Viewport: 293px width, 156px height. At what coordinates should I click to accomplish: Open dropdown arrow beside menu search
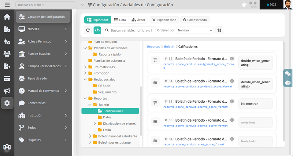82,5
